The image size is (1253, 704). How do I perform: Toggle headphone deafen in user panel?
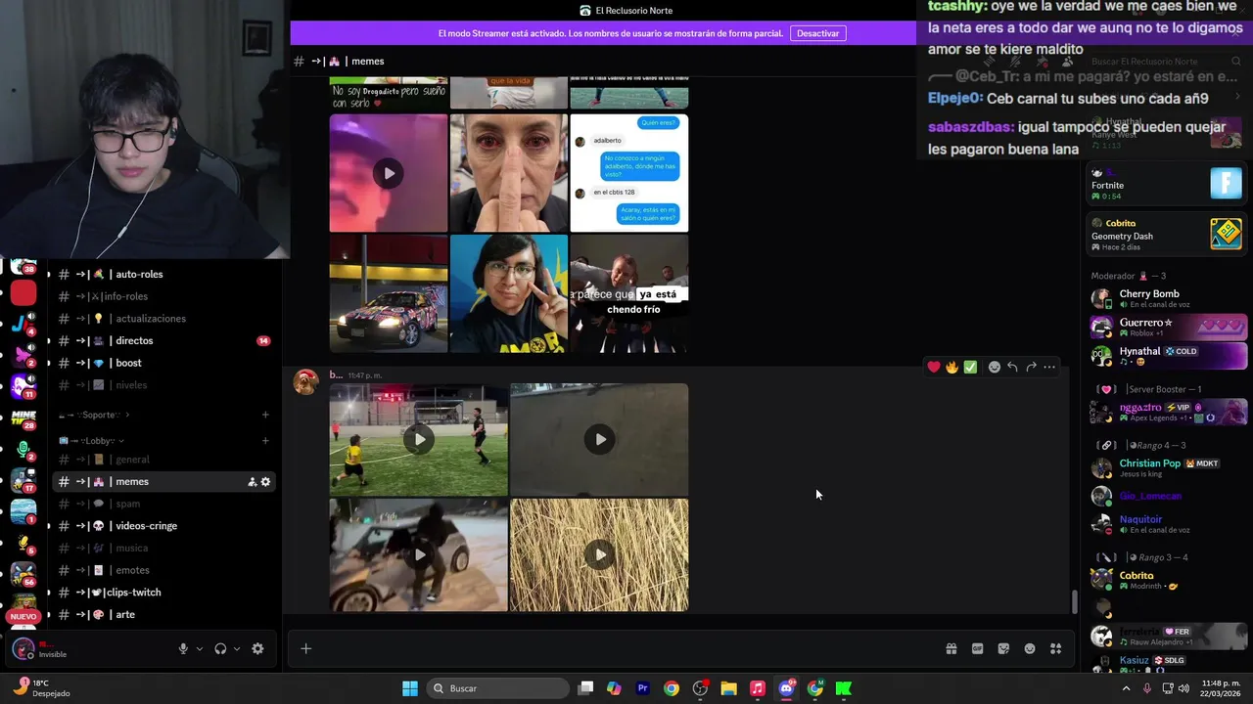coord(220,648)
